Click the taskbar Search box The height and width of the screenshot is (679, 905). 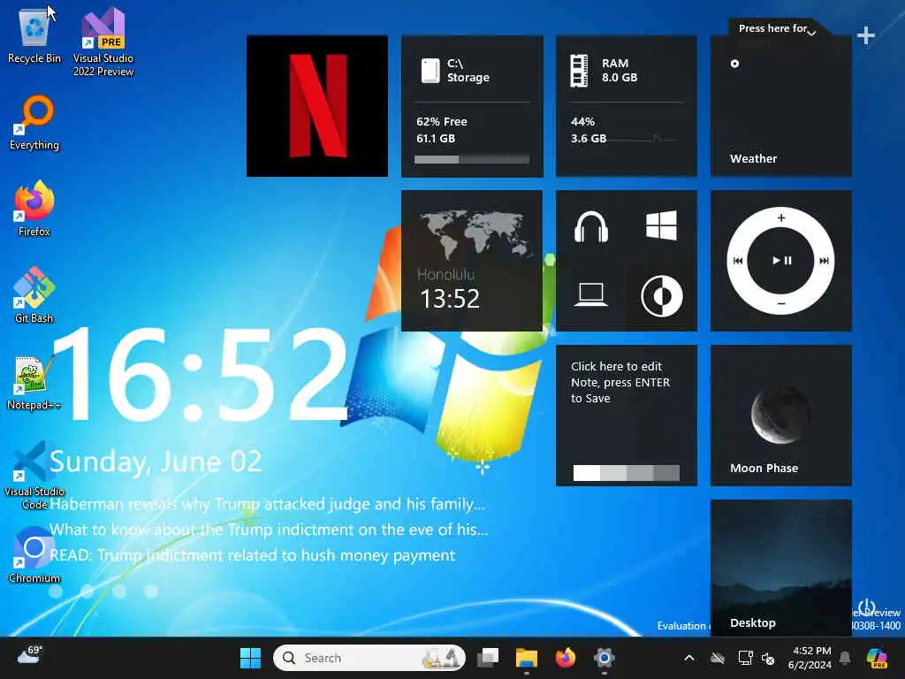point(369,658)
